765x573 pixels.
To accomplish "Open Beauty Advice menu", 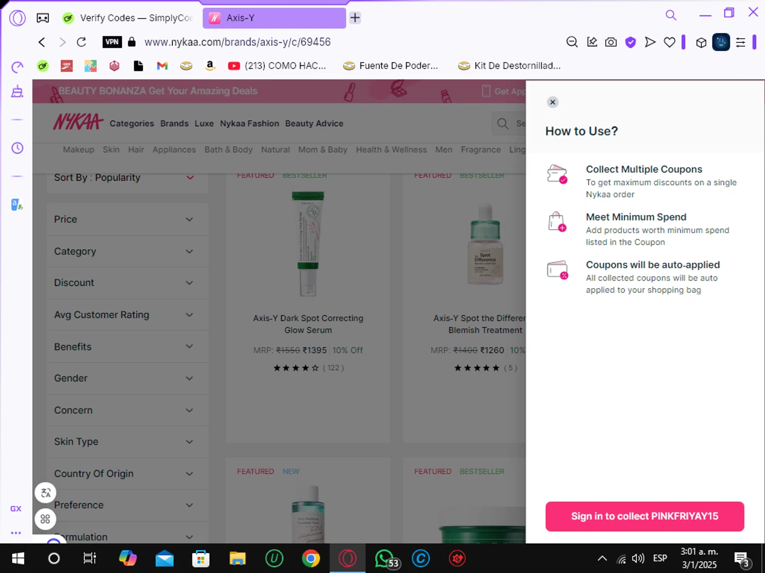I will point(314,123).
